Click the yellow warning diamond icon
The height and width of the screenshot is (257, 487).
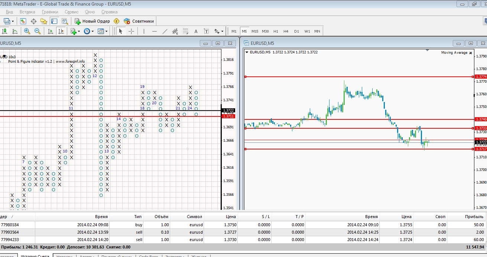117,21
